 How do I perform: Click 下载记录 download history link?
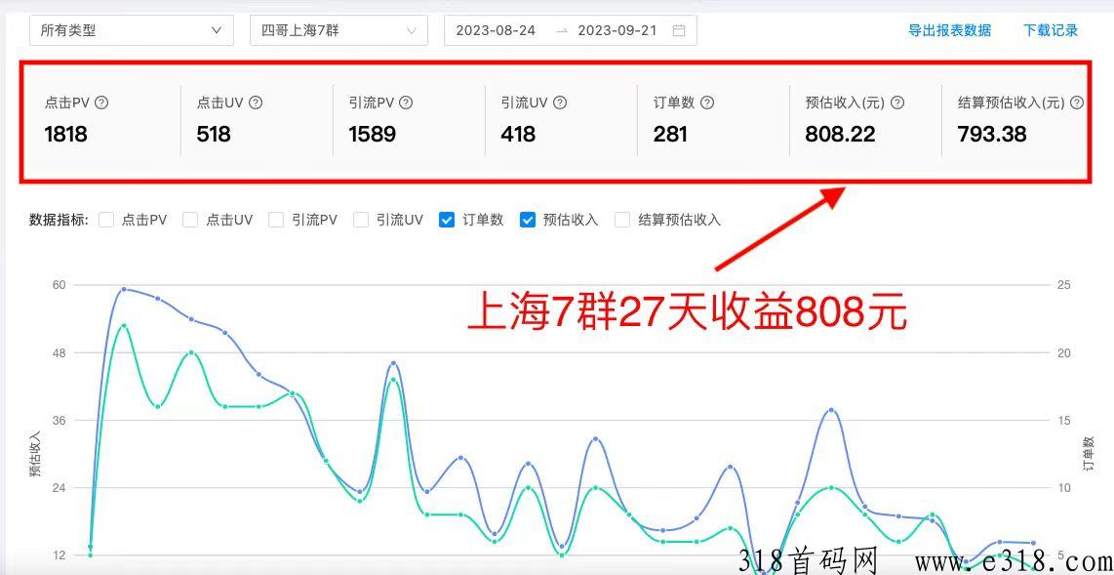coord(1051,30)
